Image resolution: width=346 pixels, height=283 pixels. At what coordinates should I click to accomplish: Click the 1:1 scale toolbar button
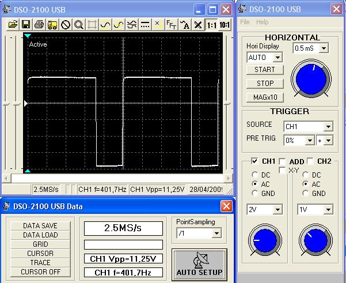(x=211, y=25)
